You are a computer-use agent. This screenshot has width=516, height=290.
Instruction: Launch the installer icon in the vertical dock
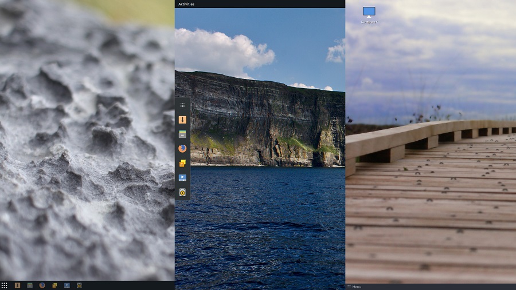pos(182,120)
